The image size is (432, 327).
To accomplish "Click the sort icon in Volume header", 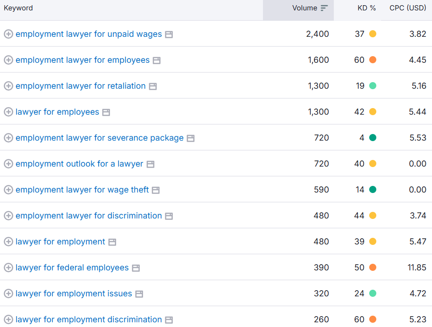I will [x=324, y=8].
